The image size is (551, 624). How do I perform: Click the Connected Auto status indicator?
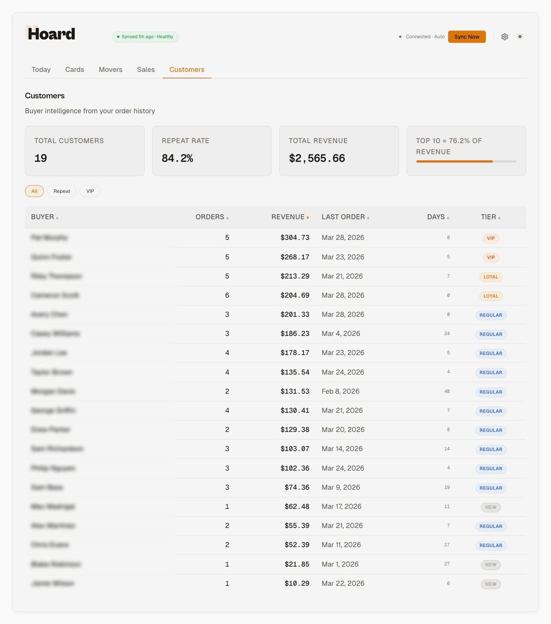click(422, 37)
